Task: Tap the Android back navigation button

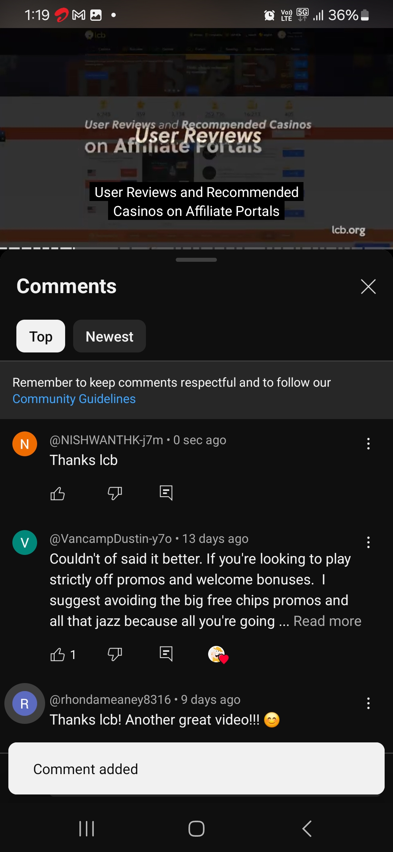Action: click(307, 829)
